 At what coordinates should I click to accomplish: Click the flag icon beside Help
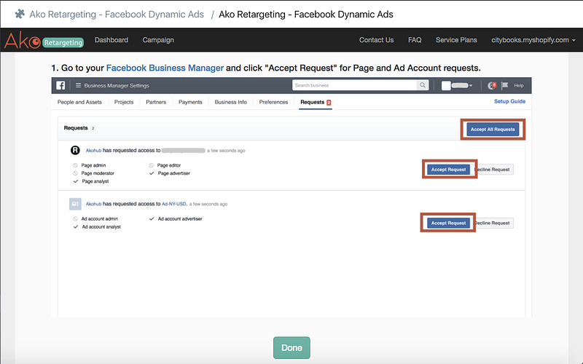(504, 85)
